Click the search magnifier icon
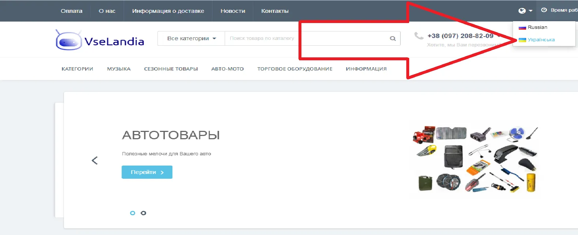The height and width of the screenshot is (235, 578). coord(393,38)
